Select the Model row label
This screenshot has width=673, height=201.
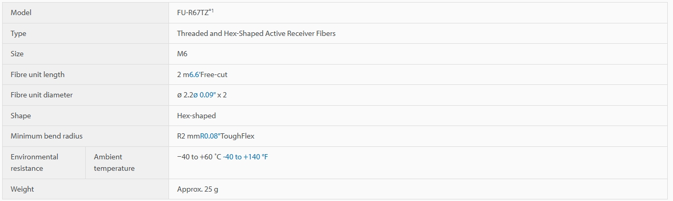point(21,12)
